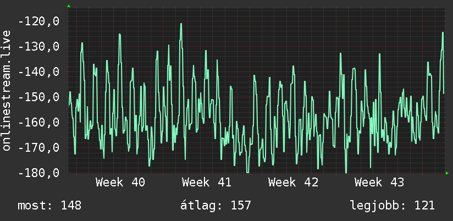Select the Week 42 axis label
Viewport: 453px width, 221px height.
[293, 183]
